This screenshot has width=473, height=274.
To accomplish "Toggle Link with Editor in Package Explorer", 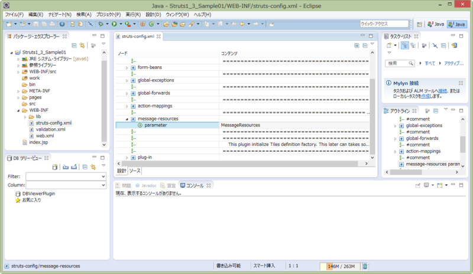I will [82, 45].
